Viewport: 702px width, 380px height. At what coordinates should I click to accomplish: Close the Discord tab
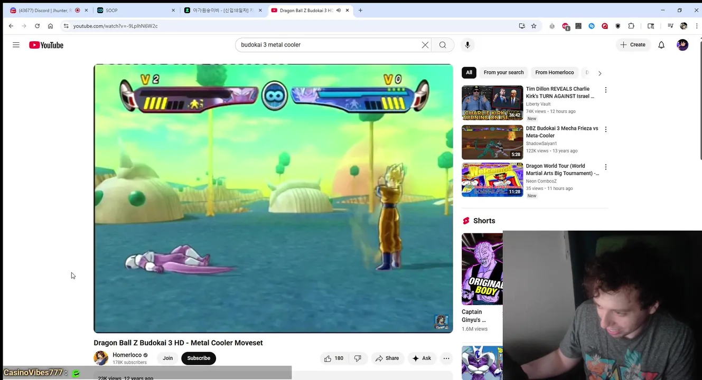(86, 10)
